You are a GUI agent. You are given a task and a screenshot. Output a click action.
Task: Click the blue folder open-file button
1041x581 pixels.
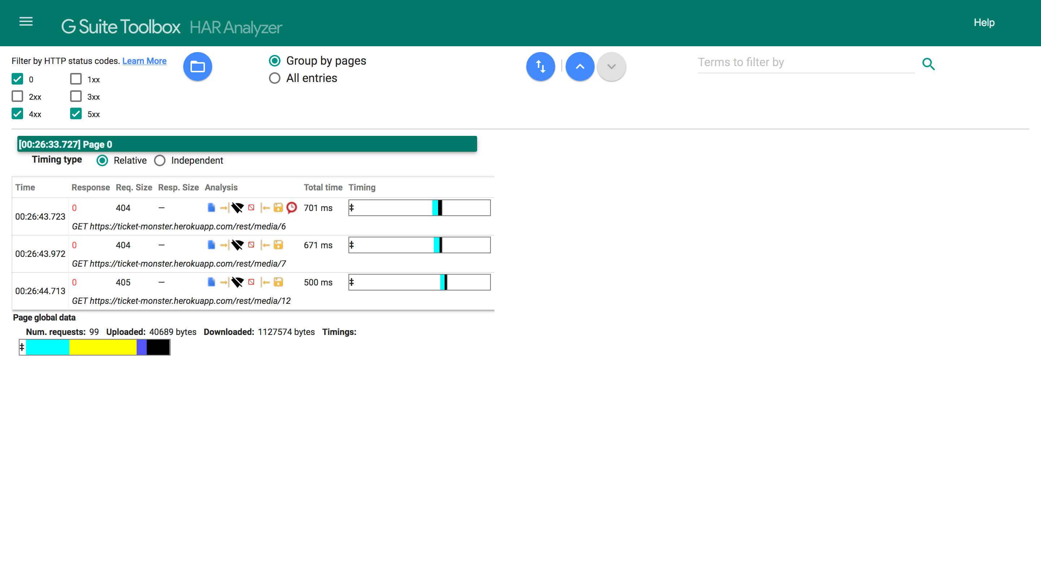click(198, 67)
